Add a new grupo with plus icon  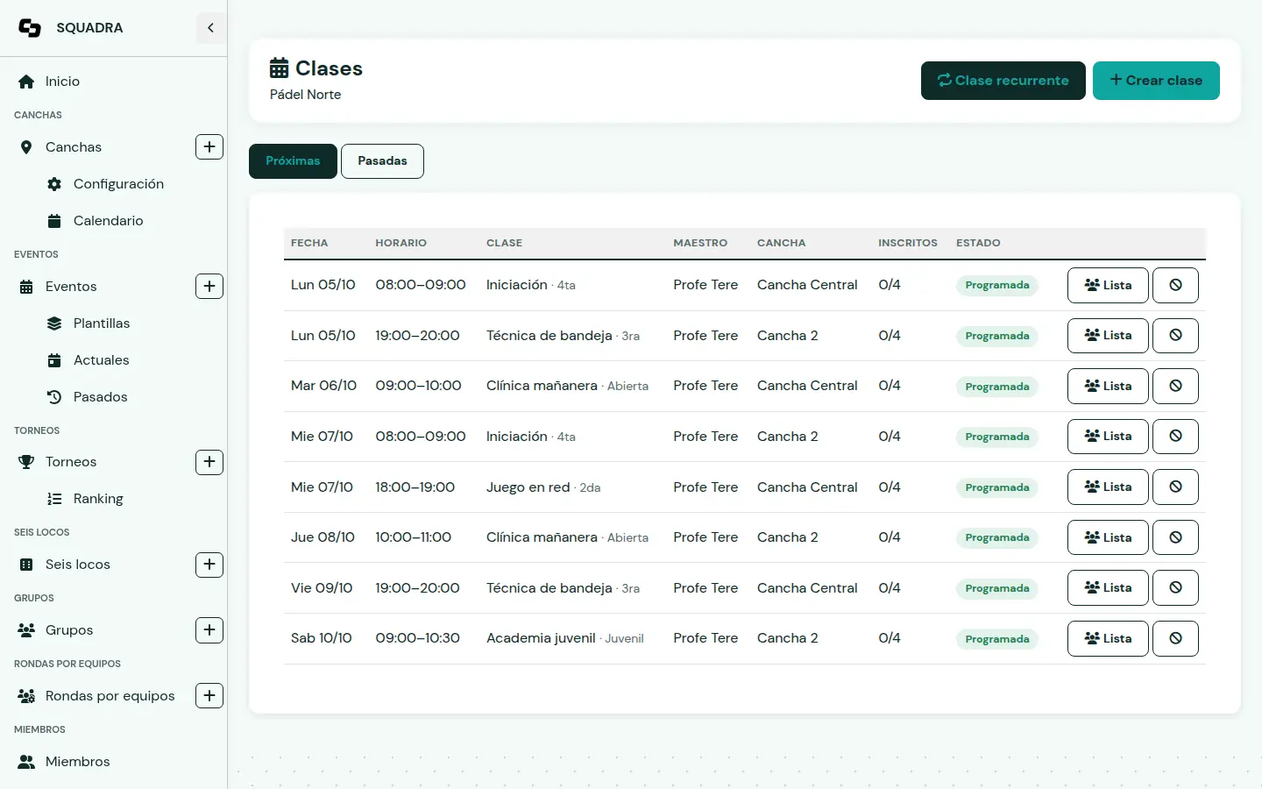[209, 630]
